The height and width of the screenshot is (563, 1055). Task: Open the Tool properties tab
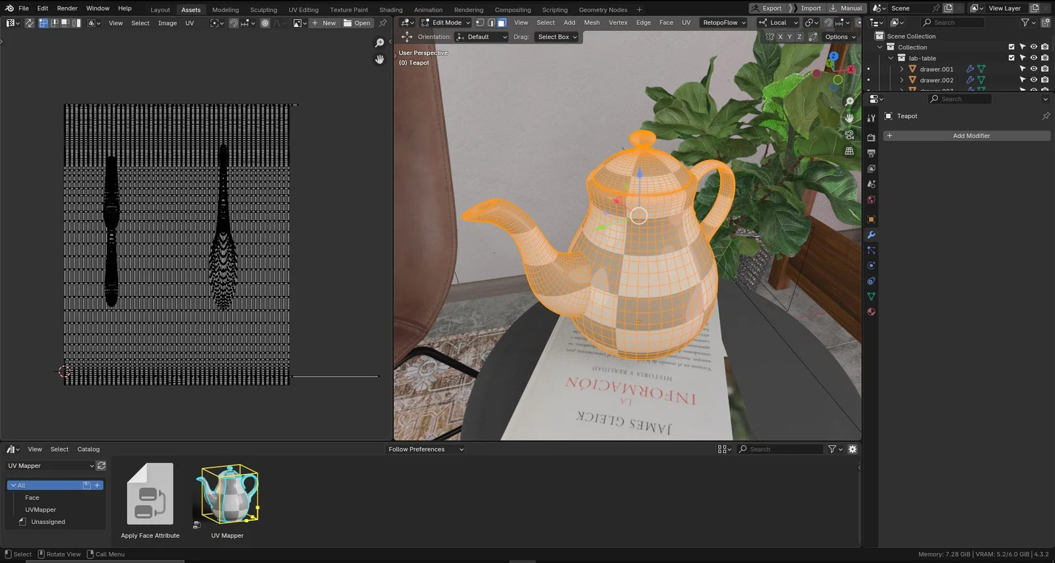click(x=871, y=117)
